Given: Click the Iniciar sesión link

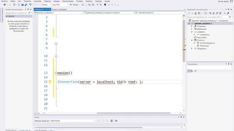Looking at the screenshot, I should tap(223, 1).
